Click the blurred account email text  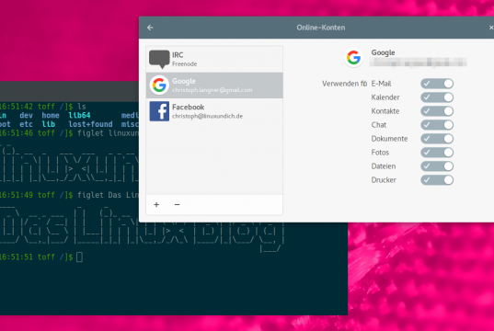click(x=418, y=63)
